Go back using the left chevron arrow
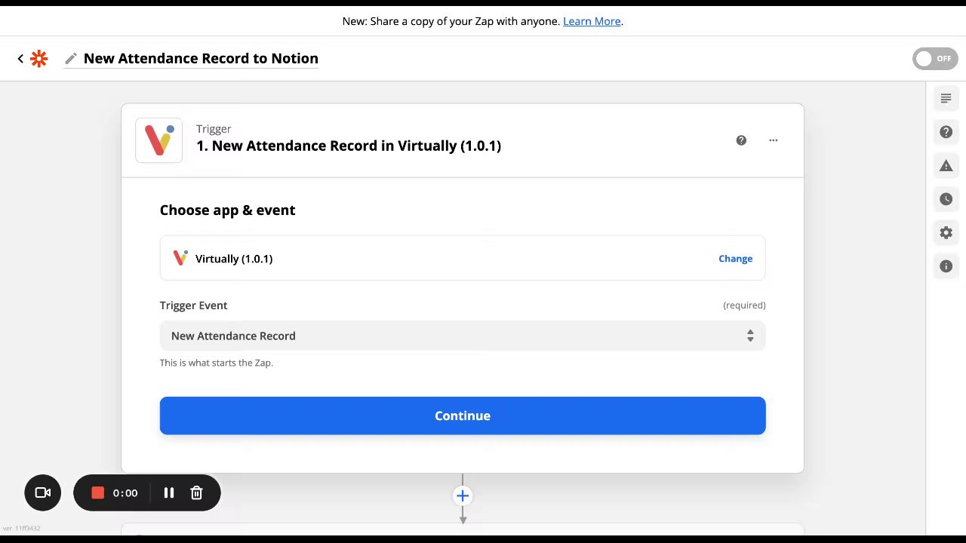This screenshot has width=966, height=543. pos(20,59)
